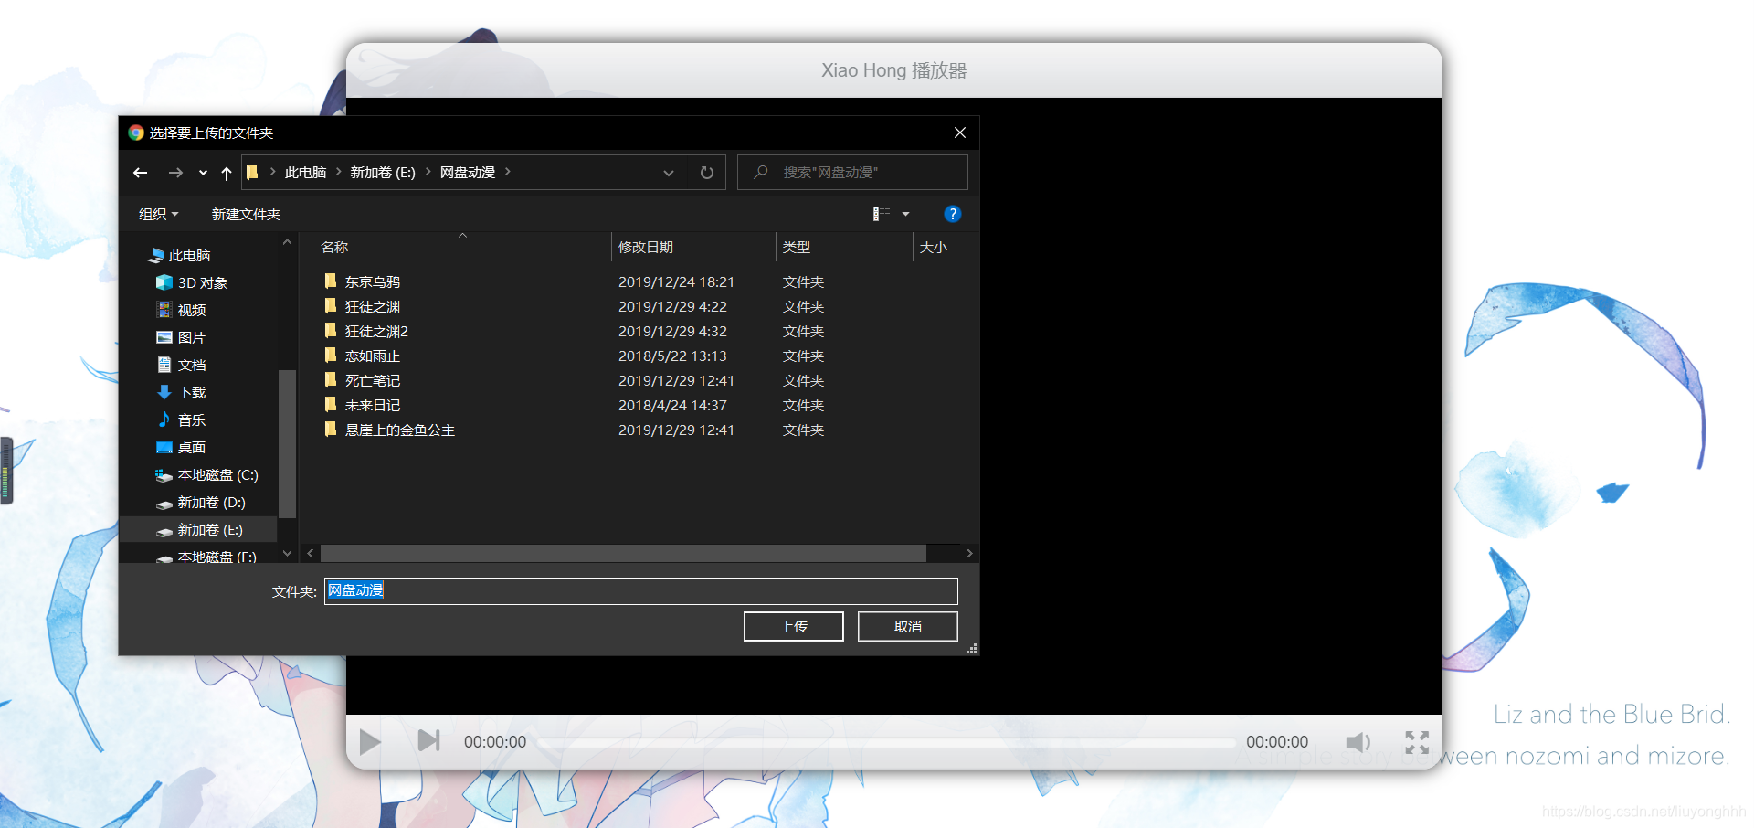Open help with the question mark icon
1754x828 pixels.
(952, 214)
